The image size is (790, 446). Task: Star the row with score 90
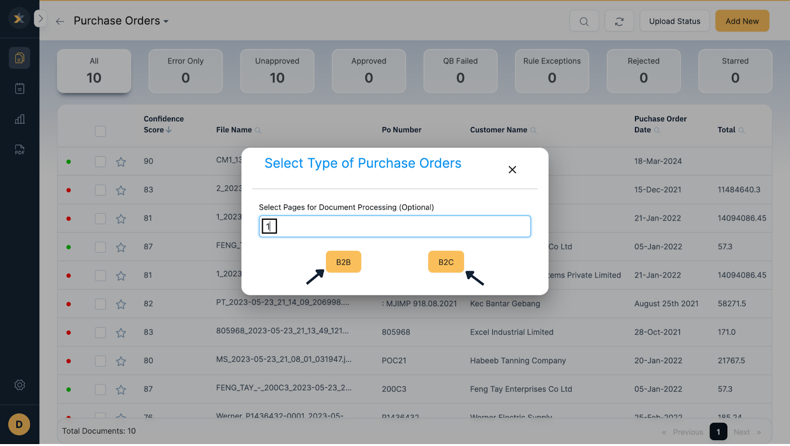click(121, 162)
